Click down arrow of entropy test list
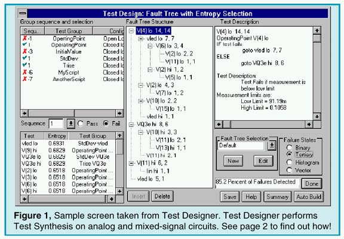344x239 pixels. tap(119, 191)
